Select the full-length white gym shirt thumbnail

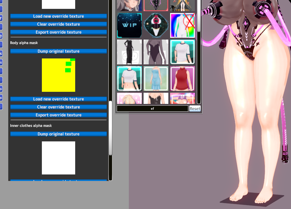183,52
